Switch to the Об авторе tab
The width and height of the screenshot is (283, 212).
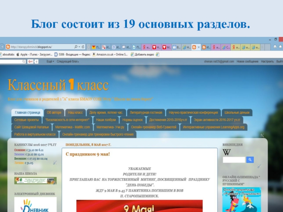pyautogui.click(x=54, y=113)
